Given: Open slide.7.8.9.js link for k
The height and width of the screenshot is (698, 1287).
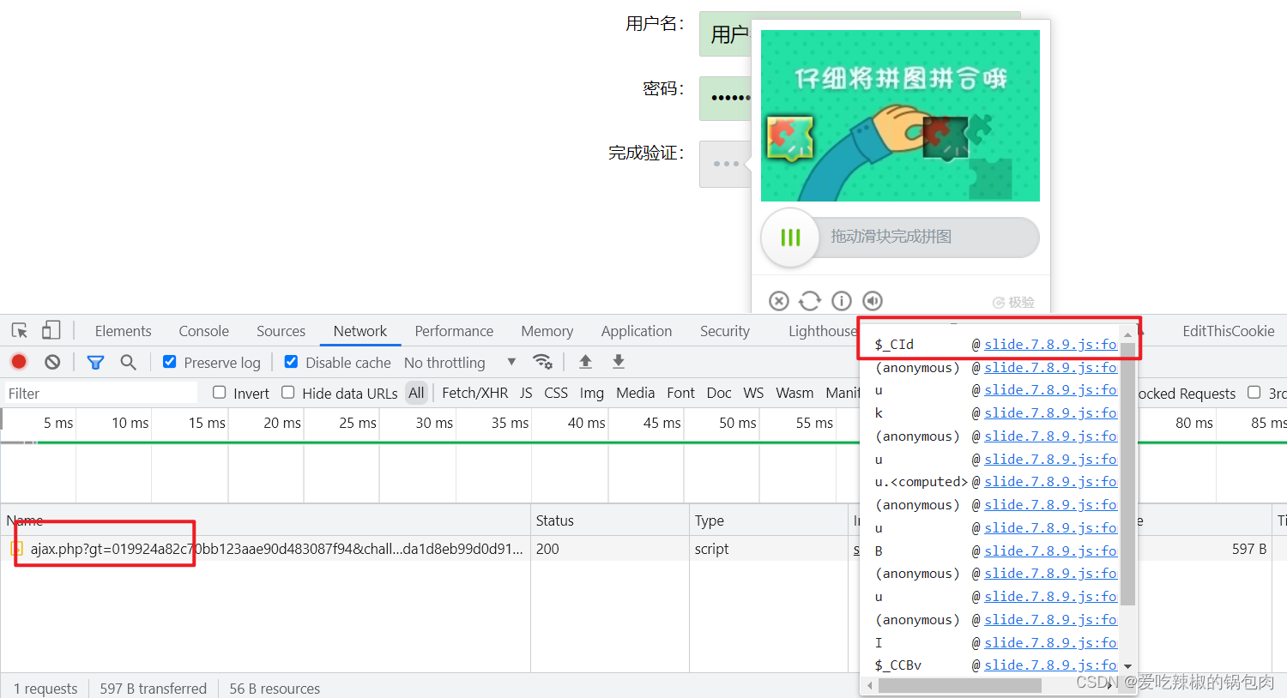Looking at the screenshot, I should pyautogui.click(x=1050, y=412).
